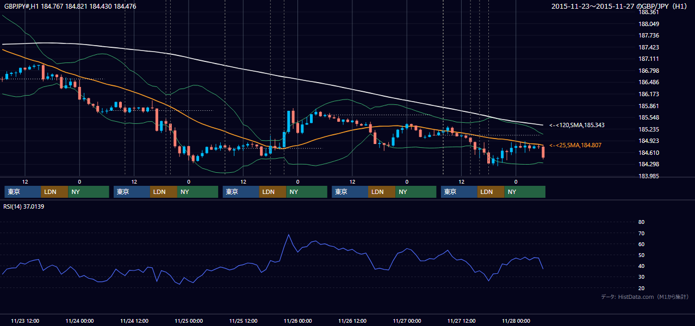Click the 188.361 price axis label
Image resolution: width=695 pixels, height=326 pixels.
pyautogui.click(x=649, y=12)
